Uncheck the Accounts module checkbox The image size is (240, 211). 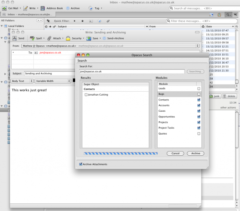point(199,105)
